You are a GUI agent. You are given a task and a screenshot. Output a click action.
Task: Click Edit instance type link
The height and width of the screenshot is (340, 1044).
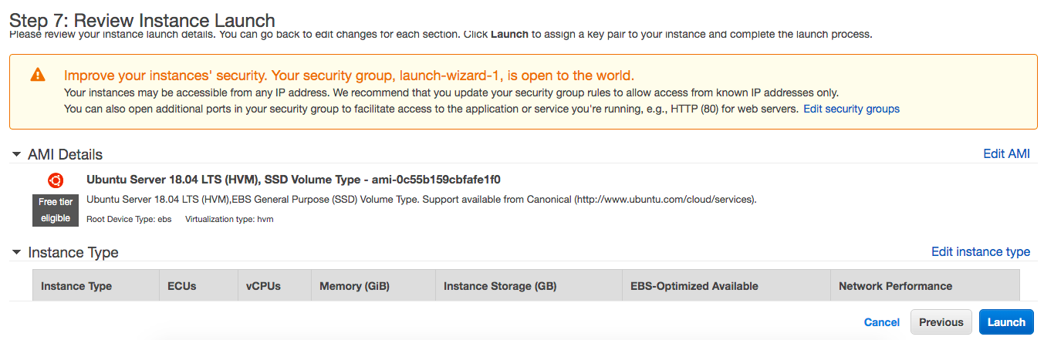coord(980,251)
